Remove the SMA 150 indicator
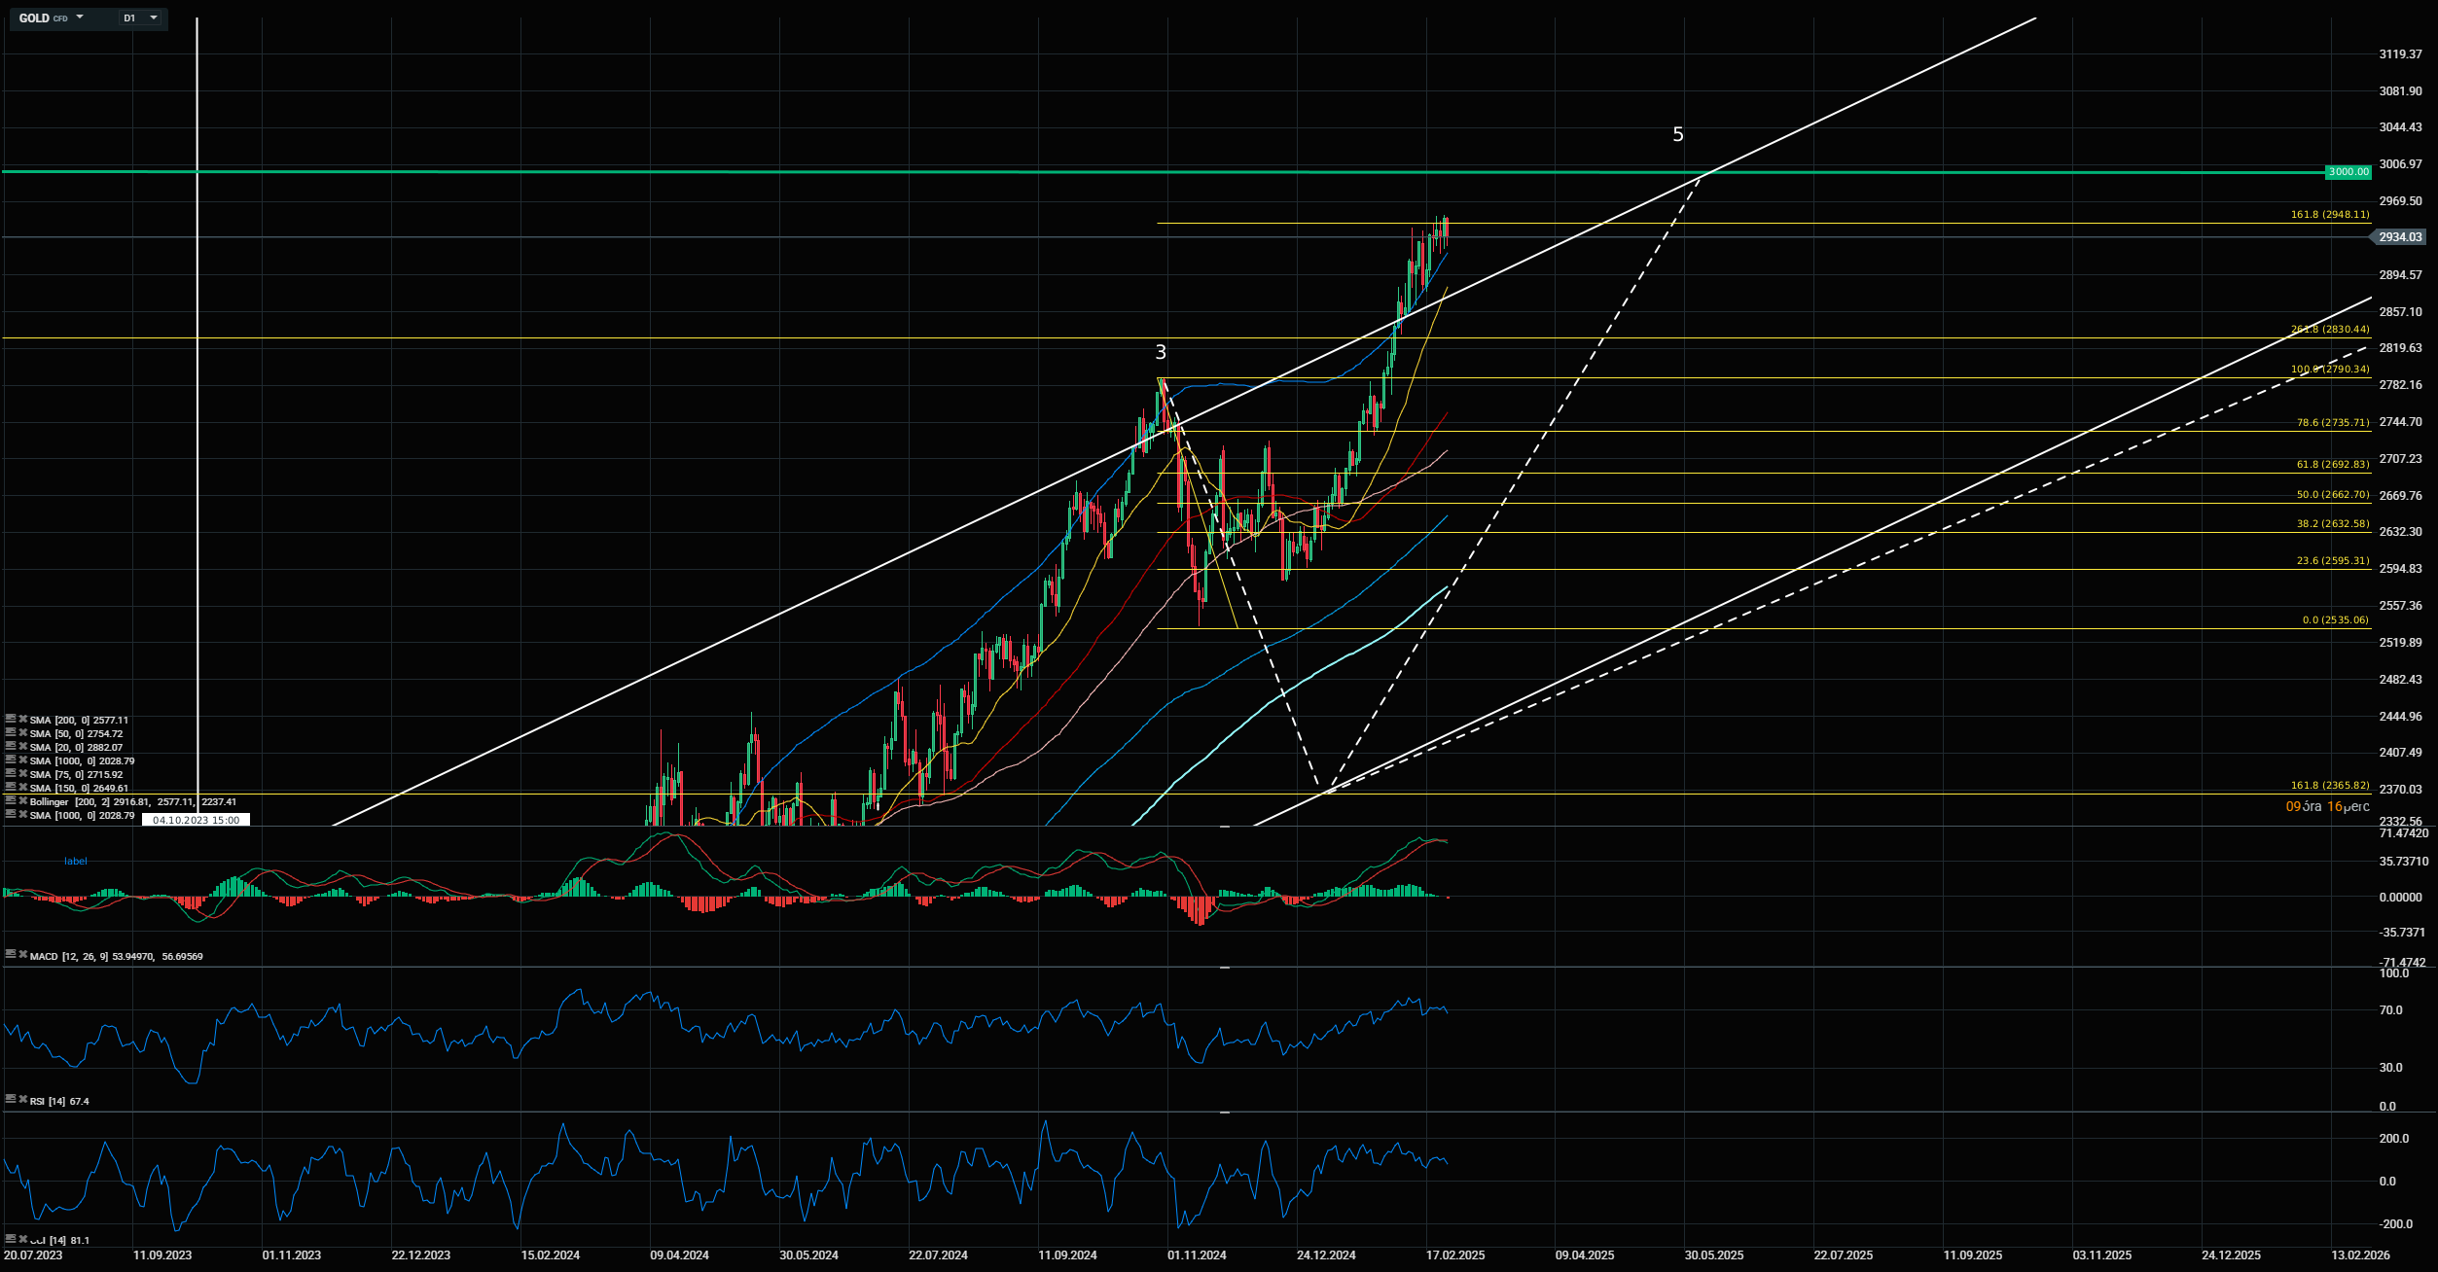The image size is (2438, 1272). pos(22,788)
